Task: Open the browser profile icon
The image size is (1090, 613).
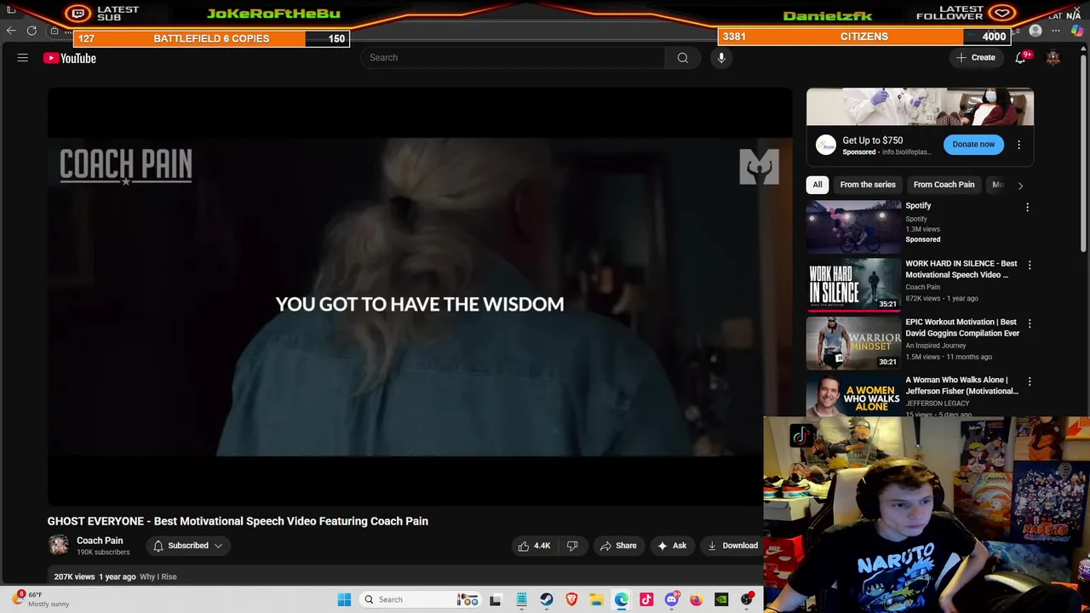Action: point(1035,31)
